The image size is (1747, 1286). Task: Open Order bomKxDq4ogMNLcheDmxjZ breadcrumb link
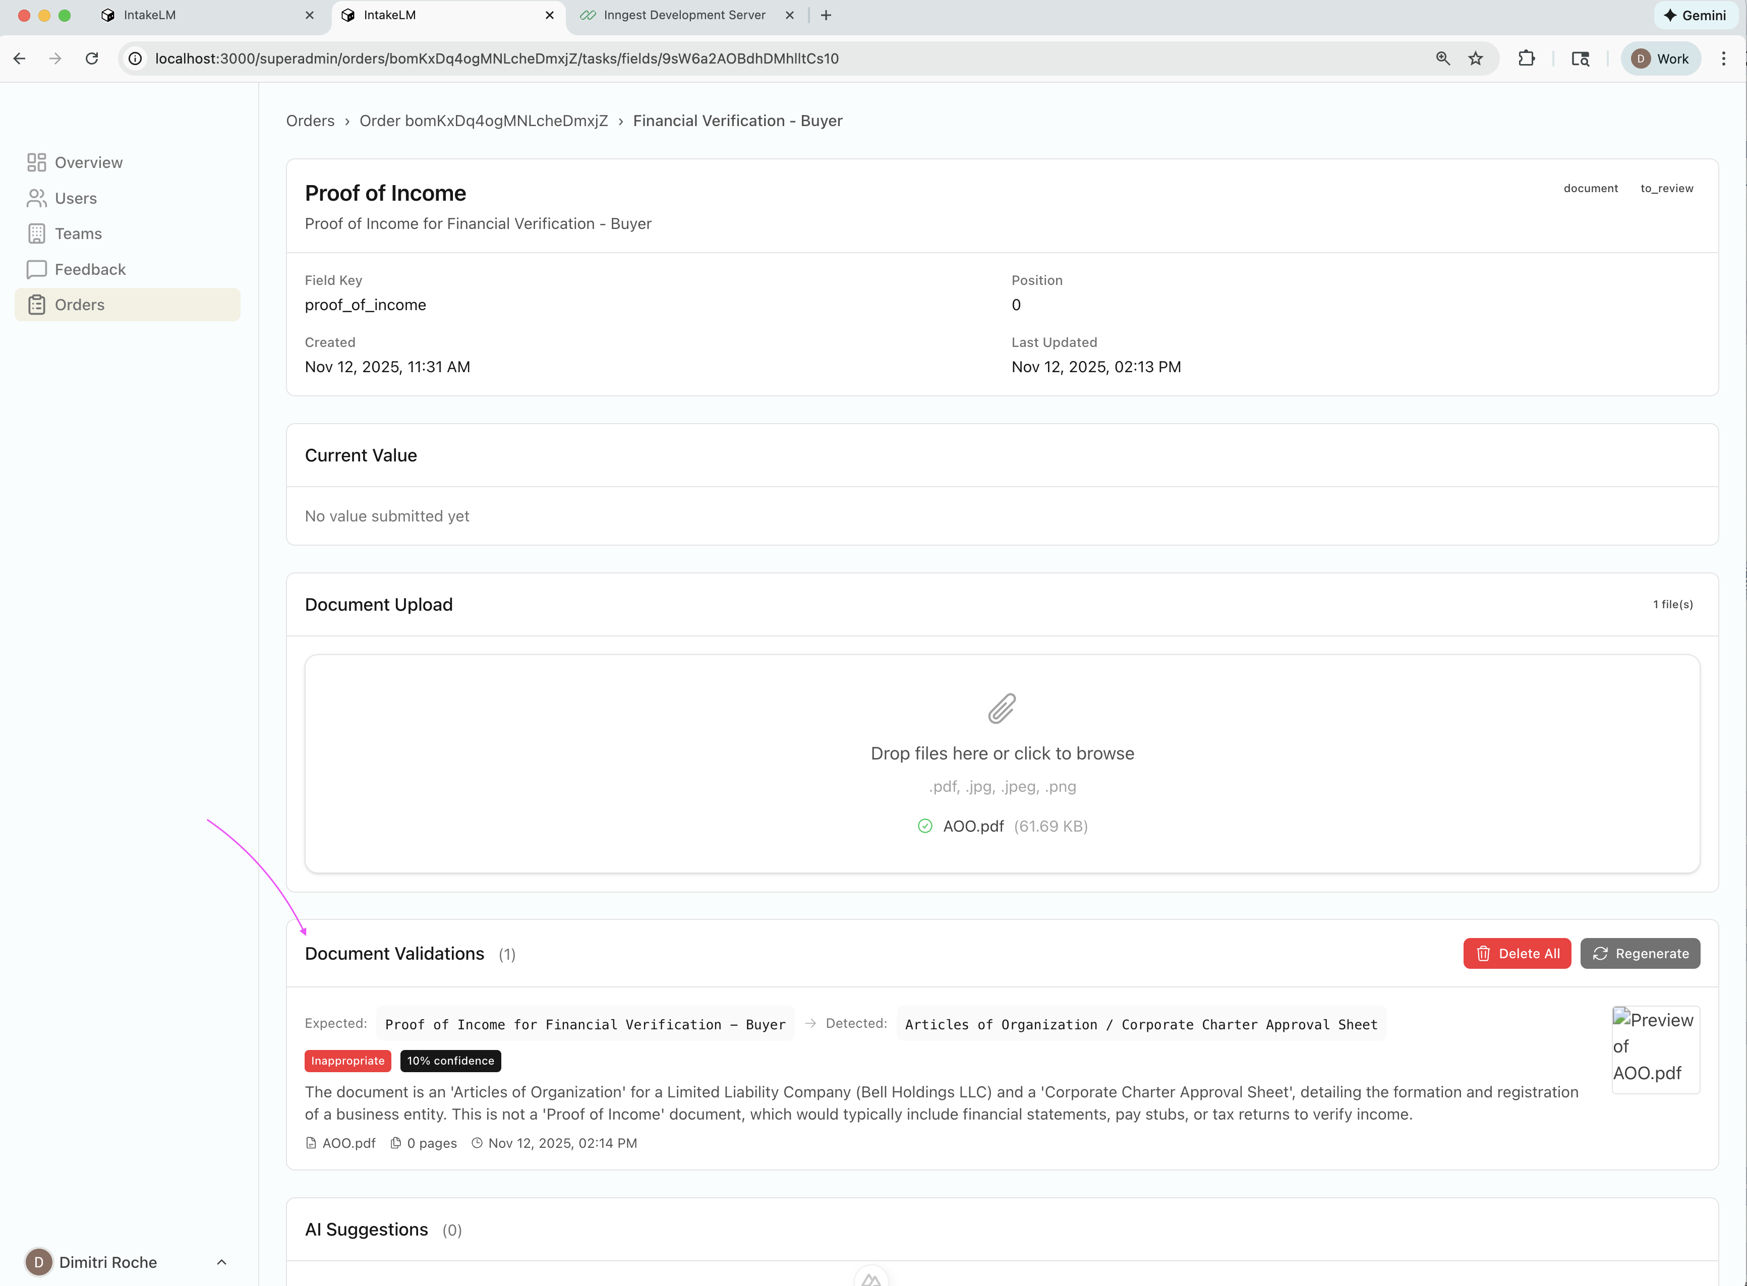484,121
